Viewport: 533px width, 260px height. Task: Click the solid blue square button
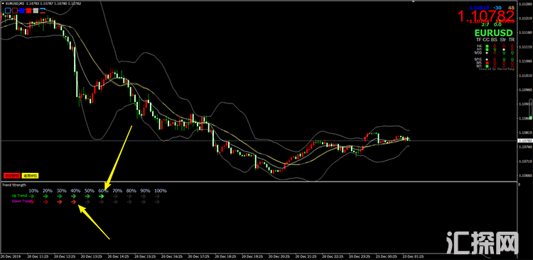coord(22,11)
